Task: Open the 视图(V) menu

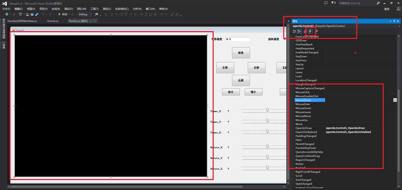Action: (x=31, y=9)
